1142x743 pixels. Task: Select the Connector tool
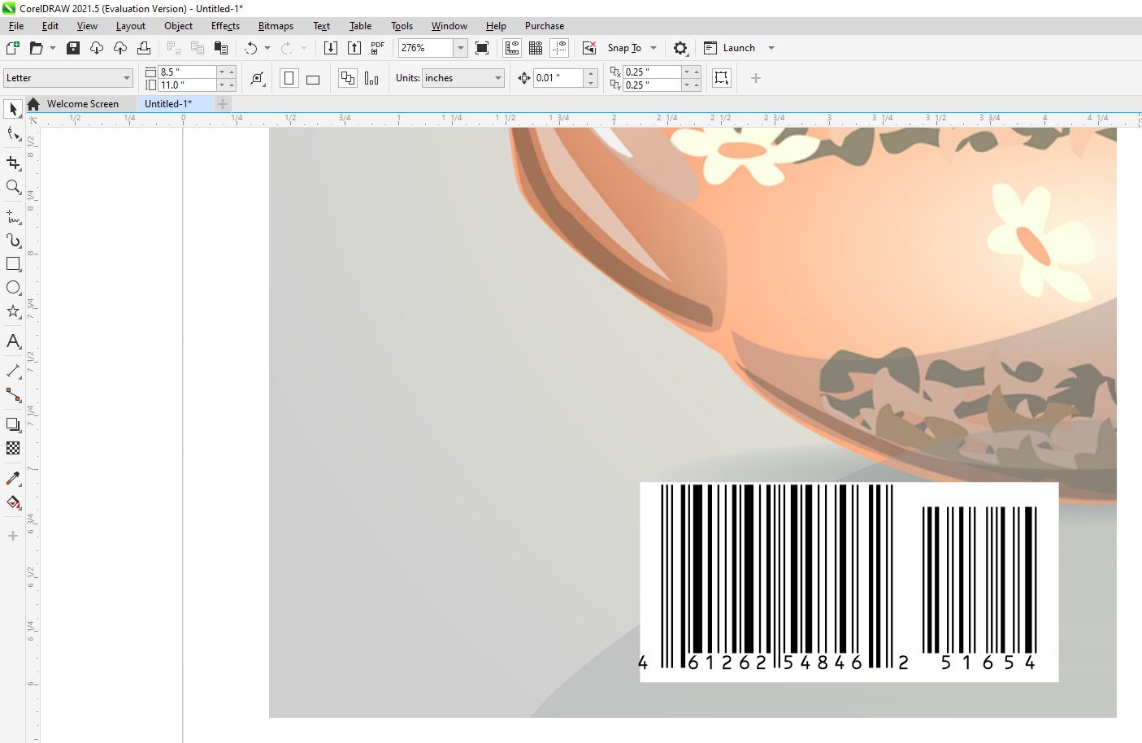click(x=13, y=395)
